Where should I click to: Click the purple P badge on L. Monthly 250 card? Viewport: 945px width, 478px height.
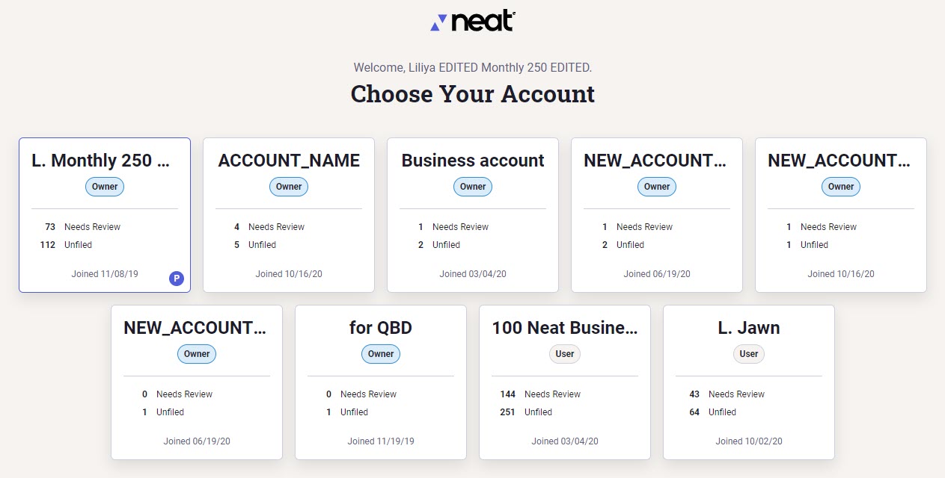[177, 279]
